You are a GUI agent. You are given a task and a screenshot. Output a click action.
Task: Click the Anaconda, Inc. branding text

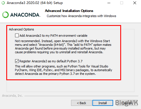tap(13, 96)
